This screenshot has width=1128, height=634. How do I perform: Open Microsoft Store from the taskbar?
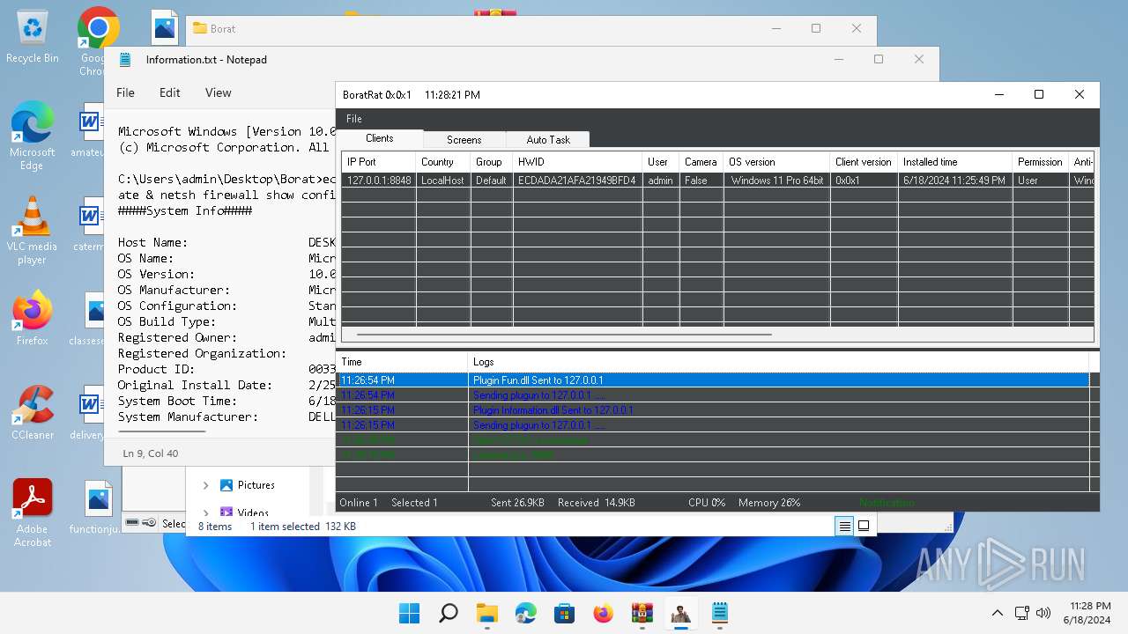[x=564, y=613]
